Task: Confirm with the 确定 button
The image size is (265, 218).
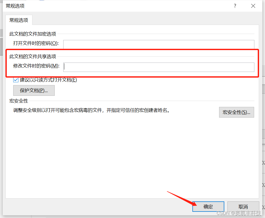Action: pyautogui.click(x=208, y=207)
